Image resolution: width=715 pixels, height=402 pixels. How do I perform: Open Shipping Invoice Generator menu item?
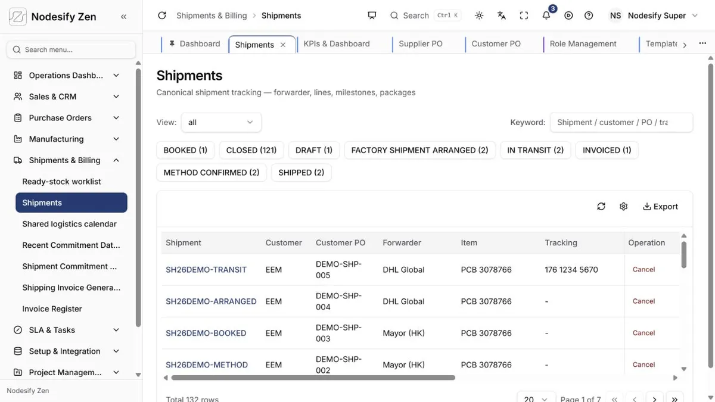pyautogui.click(x=71, y=288)
